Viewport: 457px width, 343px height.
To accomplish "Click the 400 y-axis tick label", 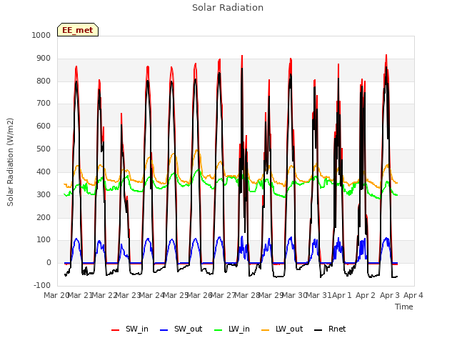I will pos(44,171).
